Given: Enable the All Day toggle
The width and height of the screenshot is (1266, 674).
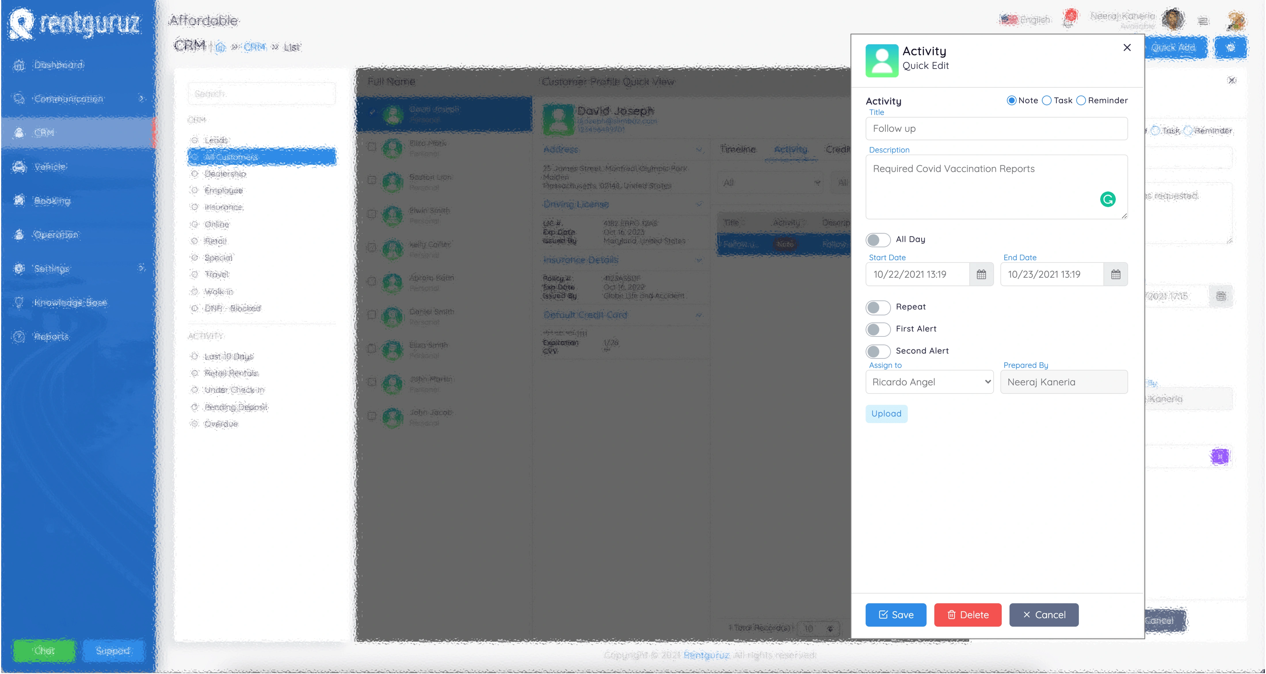Looking at the screenshot, I should 878,240.
